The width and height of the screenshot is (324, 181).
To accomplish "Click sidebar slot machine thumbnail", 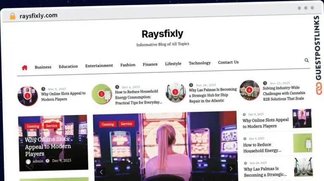I will coord(302,119).
